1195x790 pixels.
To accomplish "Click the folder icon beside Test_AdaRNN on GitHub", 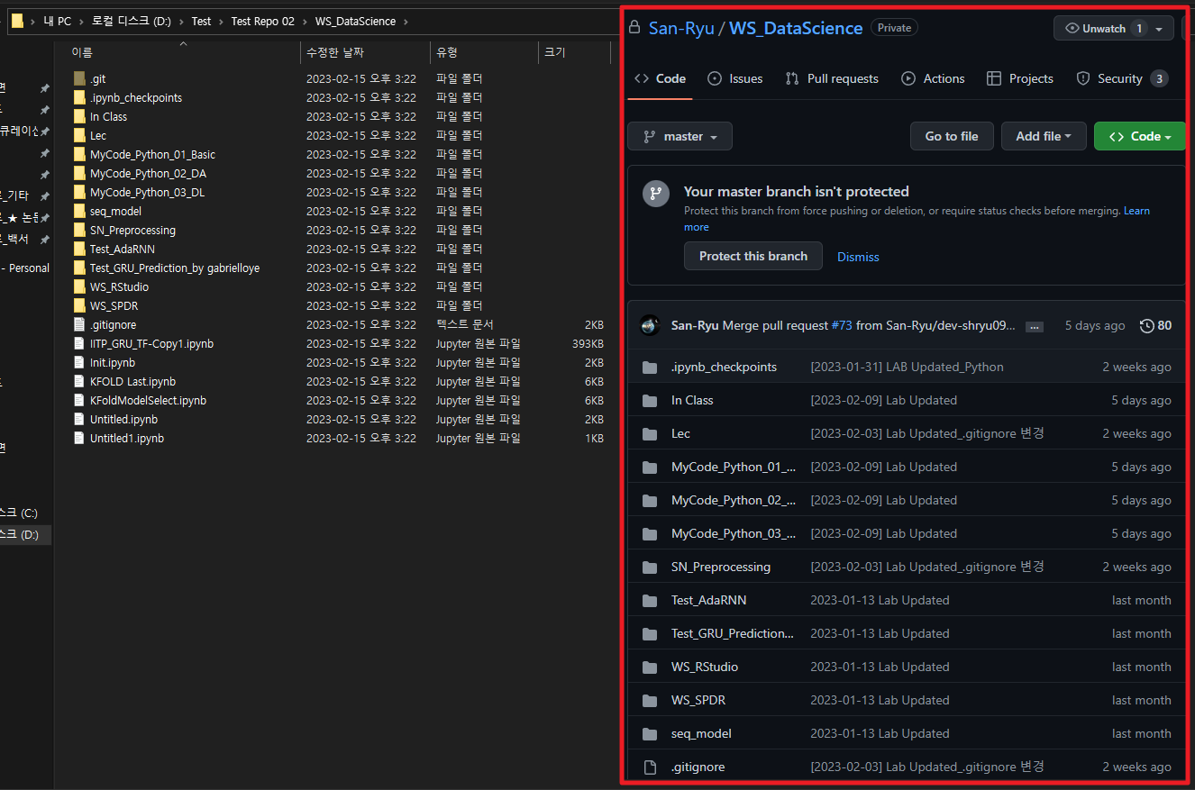I will (650, 600).
